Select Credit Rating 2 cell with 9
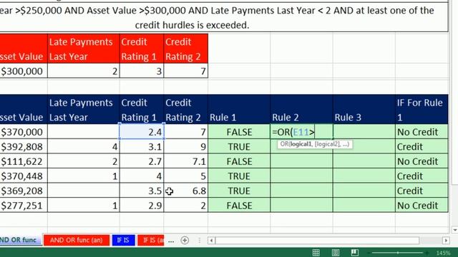Image resolution: width=458 pixels, height=257 pixels. (186, 146)
